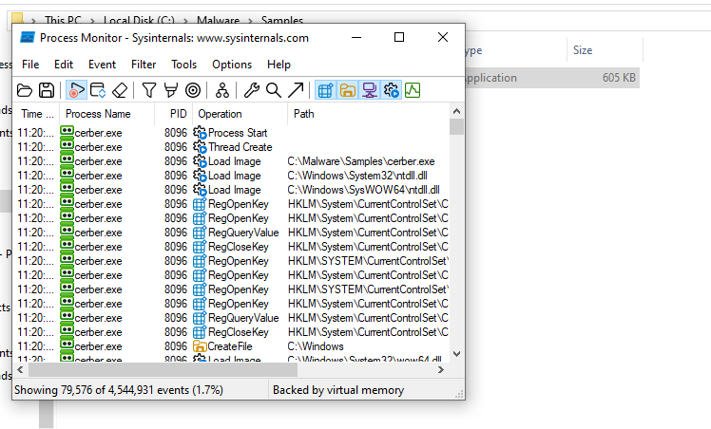
Task: Click the Clear display eraser icon
Action: (x=120, y=90)
